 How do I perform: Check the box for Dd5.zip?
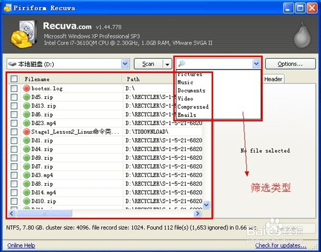[14, 97]
